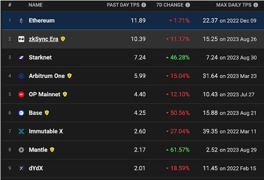This screenshot has width=264, height=180.
Task: Sort table by the NAME column header
Action: [x=36, y=5]
